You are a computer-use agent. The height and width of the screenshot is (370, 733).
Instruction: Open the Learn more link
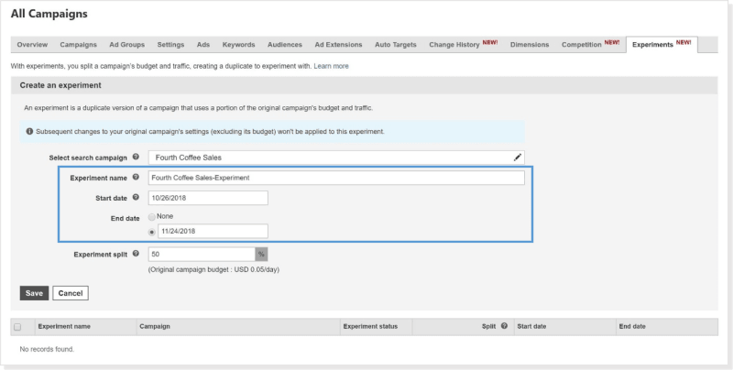[x=331, y=67]
